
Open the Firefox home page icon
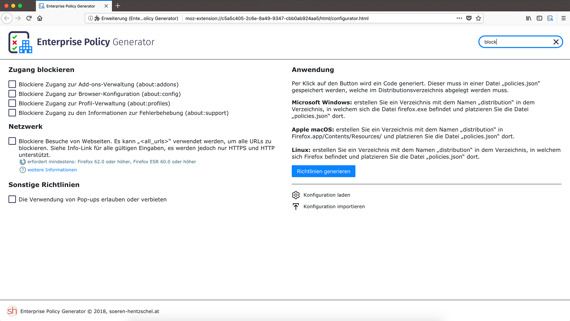[40, 18]
